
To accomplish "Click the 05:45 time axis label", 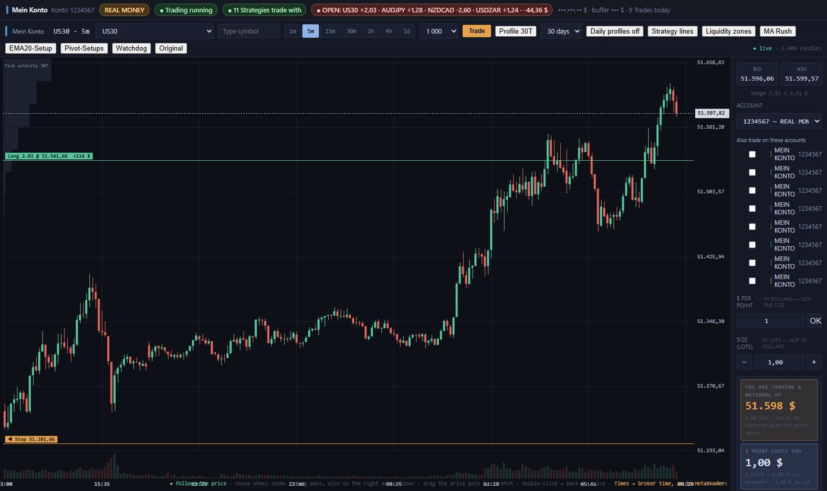I will pos(588,483).
